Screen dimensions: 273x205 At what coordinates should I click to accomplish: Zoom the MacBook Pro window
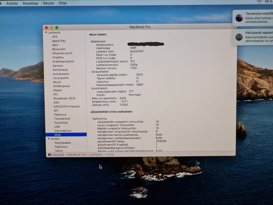(x=57, y=28)
